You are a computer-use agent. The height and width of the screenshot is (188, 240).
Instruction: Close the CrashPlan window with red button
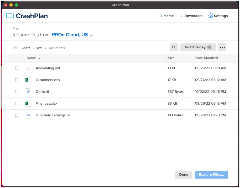tap(6, 5)
